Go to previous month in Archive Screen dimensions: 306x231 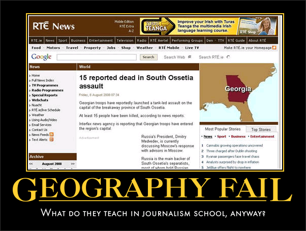[x=31, y=164]
